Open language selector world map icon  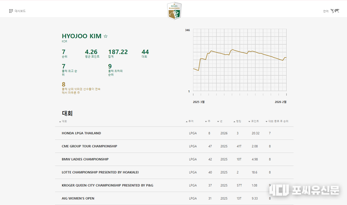(335, 11)
